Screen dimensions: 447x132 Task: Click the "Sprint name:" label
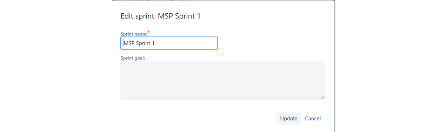coord(134,34)
